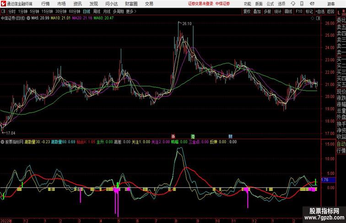This screenshot has width=346, height=223.
Task: Toggle the side panel icon at chart top-right
Action: pyautogui.click(x=318, y=18)
